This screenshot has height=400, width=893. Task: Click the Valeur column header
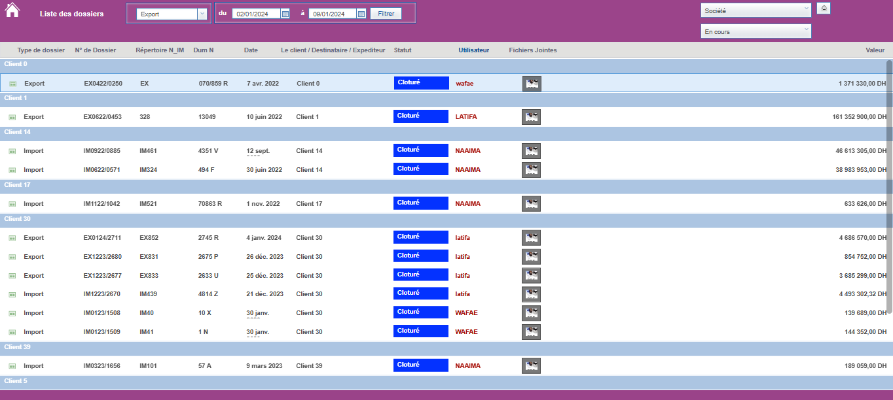[875, 50]
